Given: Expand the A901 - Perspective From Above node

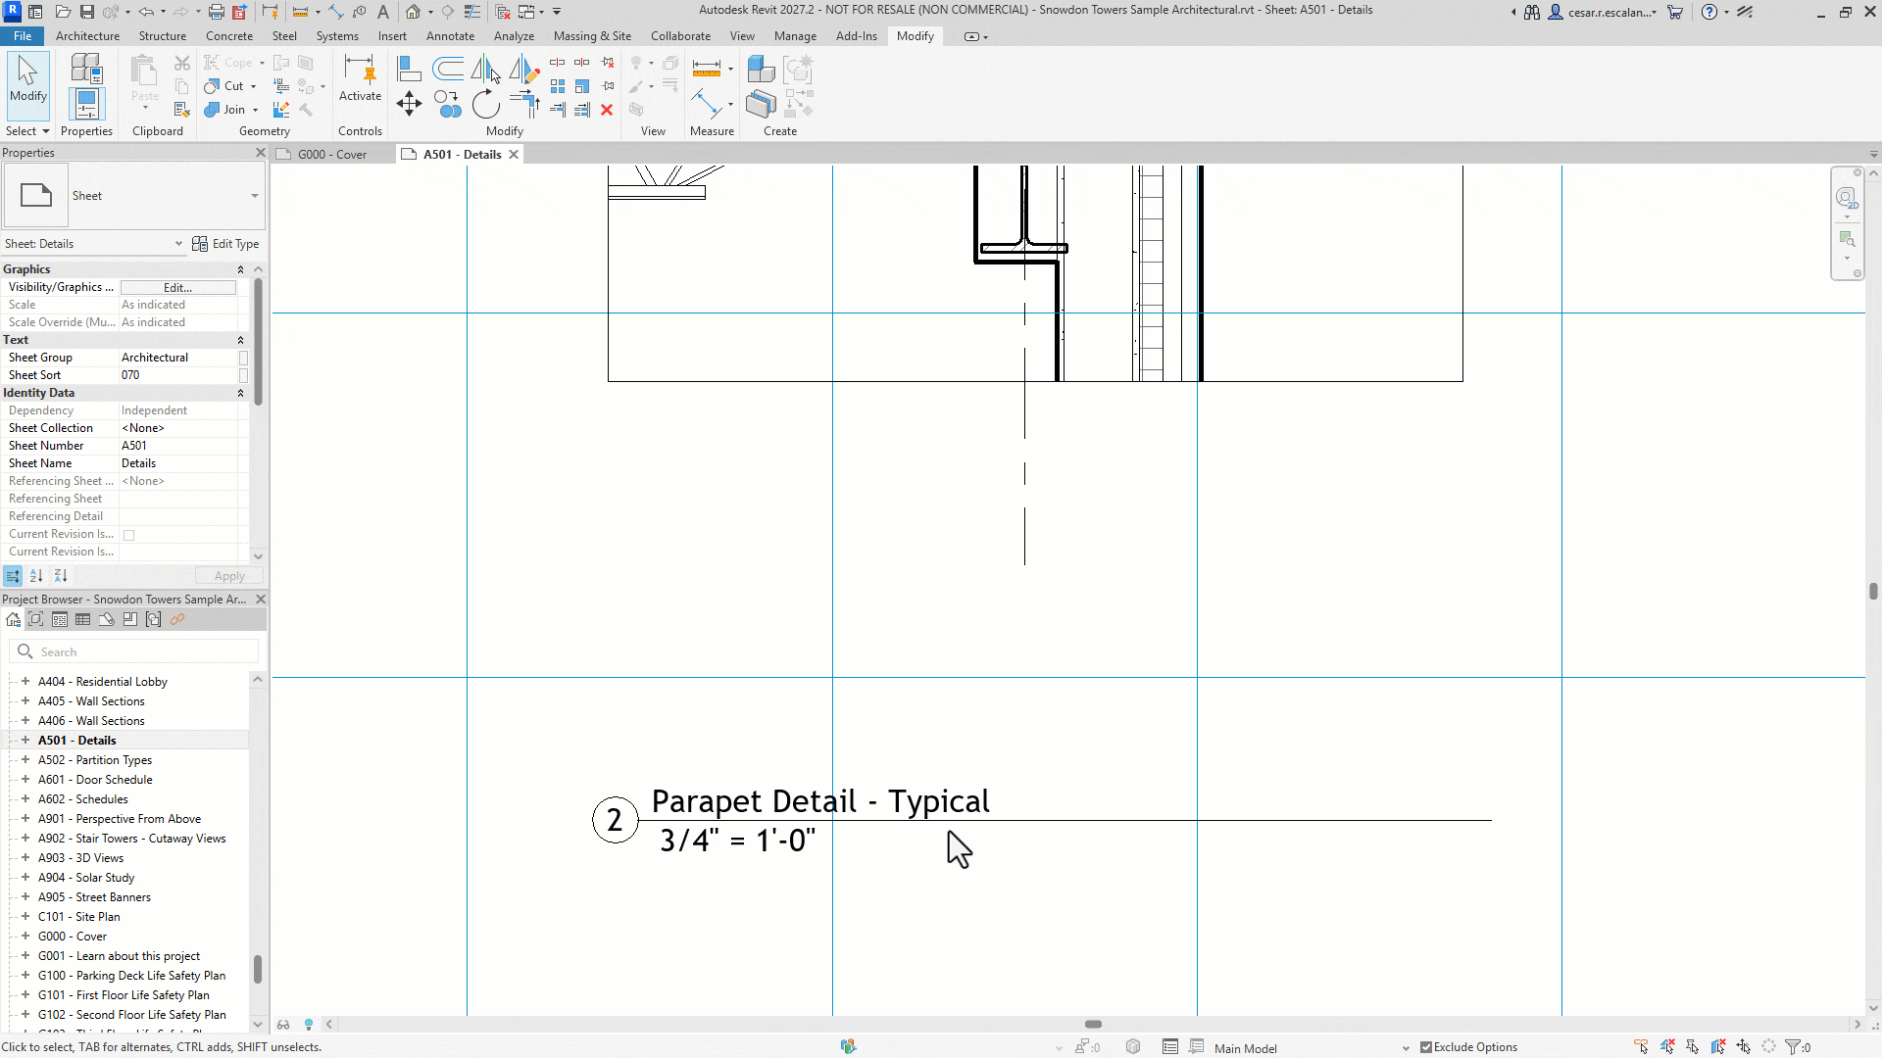Looking at the screenshot, I should (25, 819).
